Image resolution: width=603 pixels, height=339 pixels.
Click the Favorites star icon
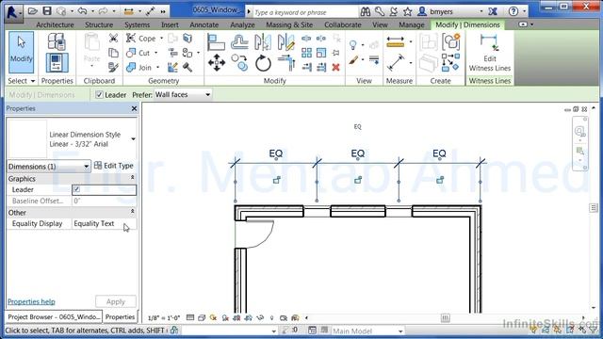407,12
